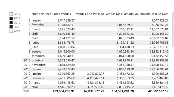The height and width of the screenshot is (97, 174).
Task: Select Acumulado value 37,156,804.61 for dezembro
Action: 159,69
